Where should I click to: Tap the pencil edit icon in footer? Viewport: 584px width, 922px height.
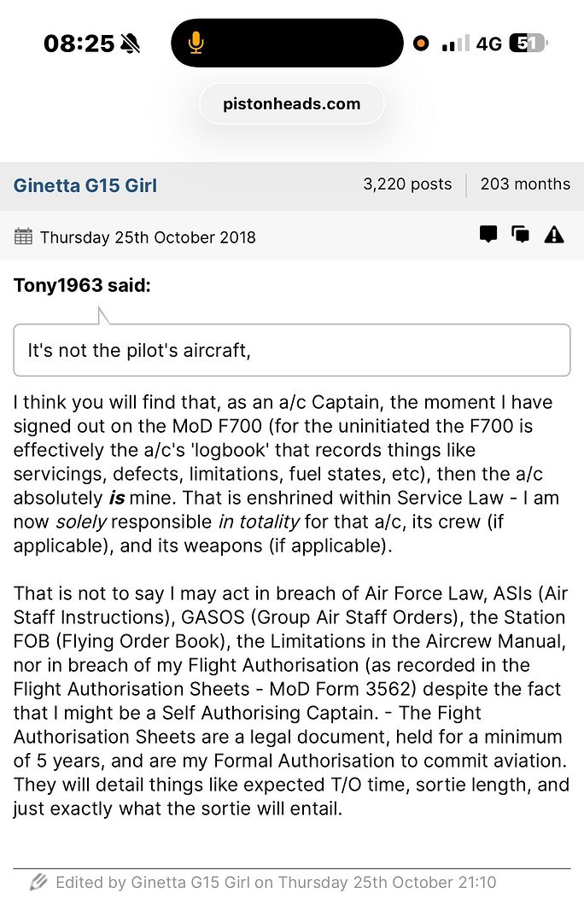point(38,882)
